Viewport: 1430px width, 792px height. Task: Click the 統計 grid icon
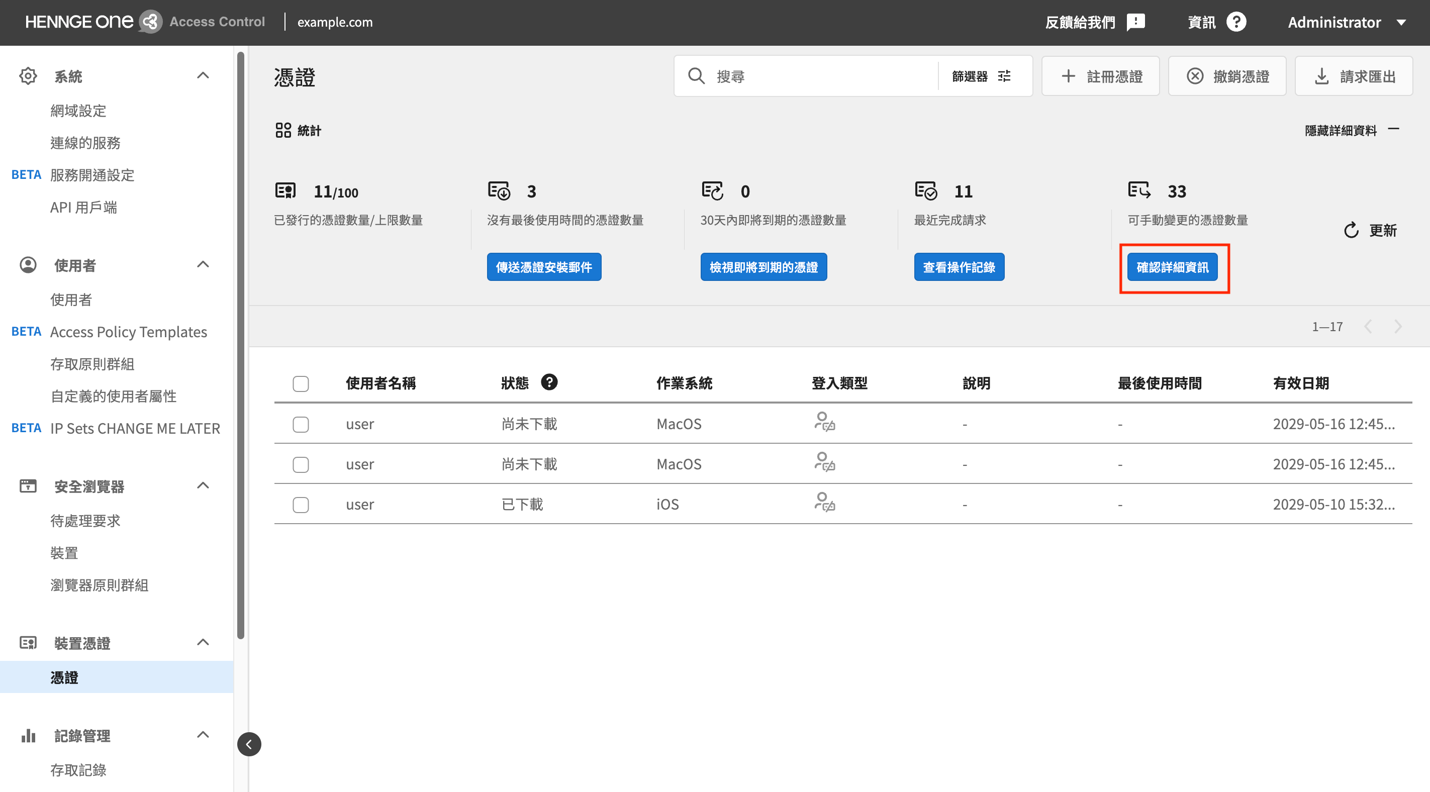pyautogui.click(x=283, y=131)
